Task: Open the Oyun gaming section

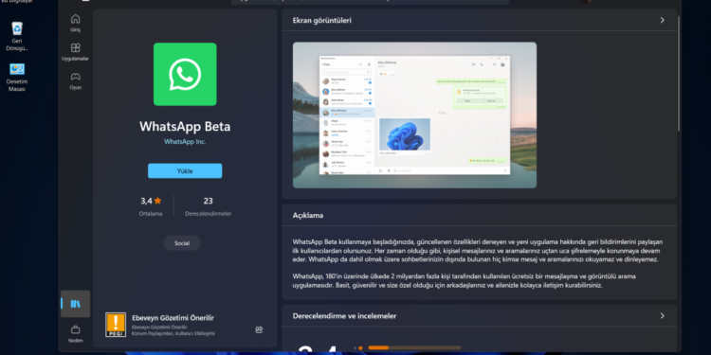Action: (x=75, y=80)
